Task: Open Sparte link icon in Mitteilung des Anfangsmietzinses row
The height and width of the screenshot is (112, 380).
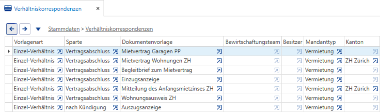Action: pos(116,89)
